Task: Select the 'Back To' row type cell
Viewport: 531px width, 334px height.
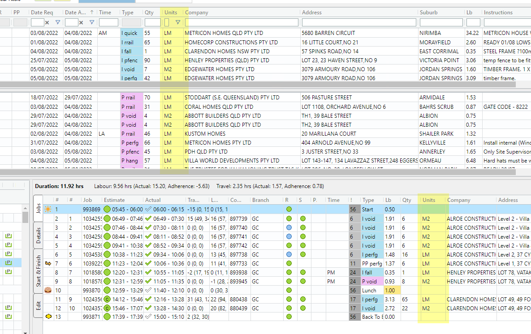Action: [x=372, y=317]
